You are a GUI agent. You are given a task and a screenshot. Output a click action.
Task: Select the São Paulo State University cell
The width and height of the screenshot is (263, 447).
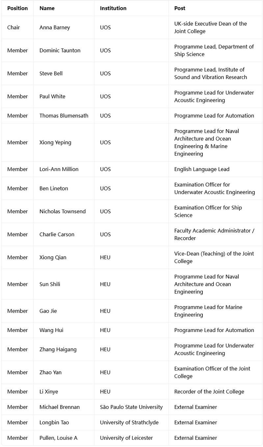tap(131, 407)
